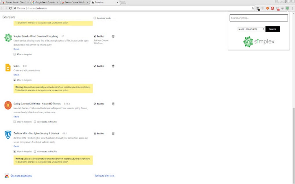The image size is (295, 184).
Task: Click the simplex logo in the search popup
Action: [259, 42]
